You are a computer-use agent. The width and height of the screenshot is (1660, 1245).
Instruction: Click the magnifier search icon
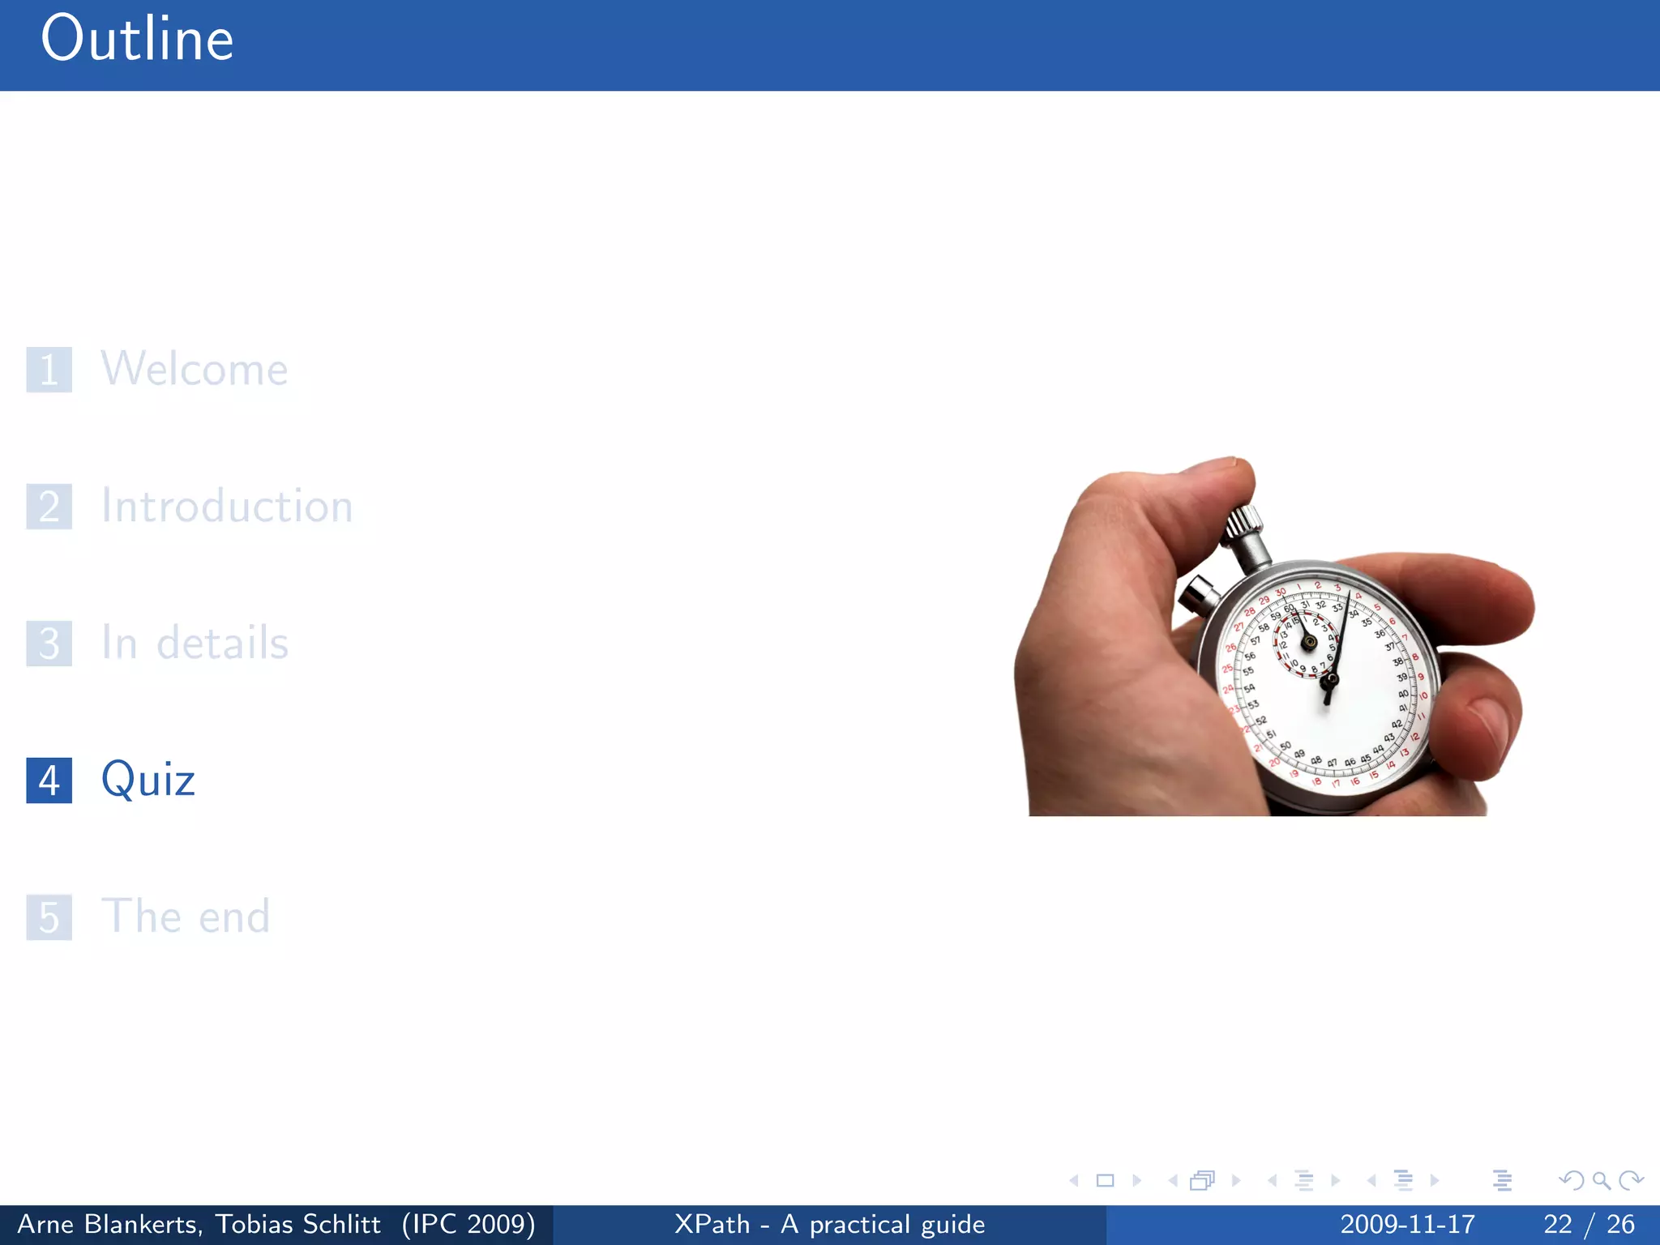(x=1601, y=1181)
